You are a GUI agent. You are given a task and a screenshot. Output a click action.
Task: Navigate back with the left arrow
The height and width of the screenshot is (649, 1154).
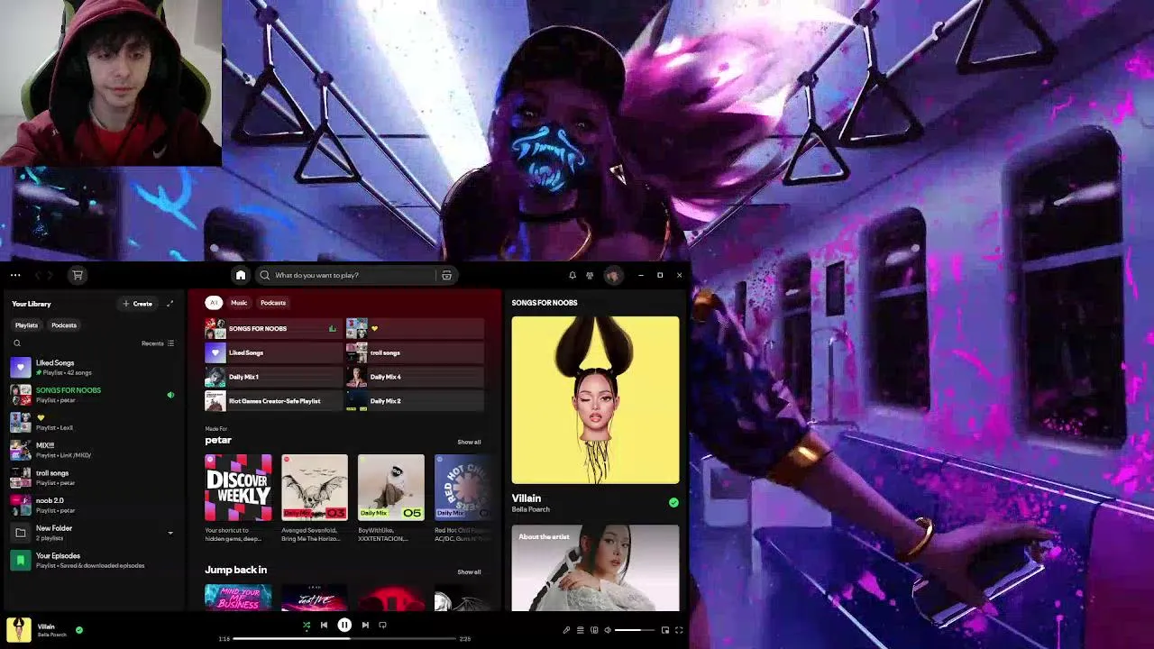coord(39,275)
